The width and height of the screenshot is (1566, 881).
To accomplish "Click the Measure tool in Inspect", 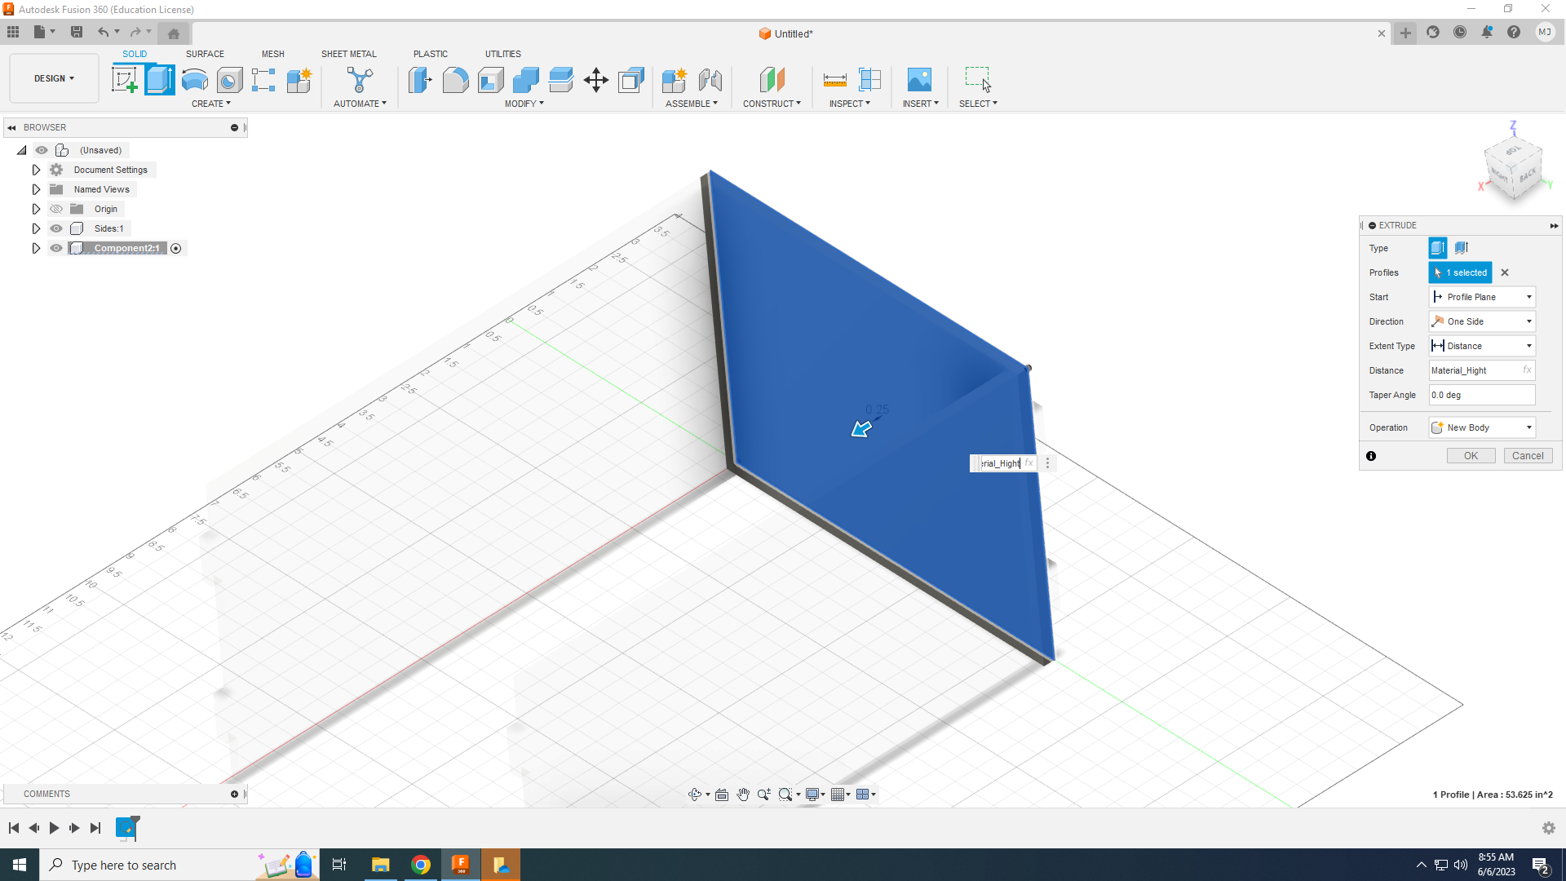I will pos(834,80).
